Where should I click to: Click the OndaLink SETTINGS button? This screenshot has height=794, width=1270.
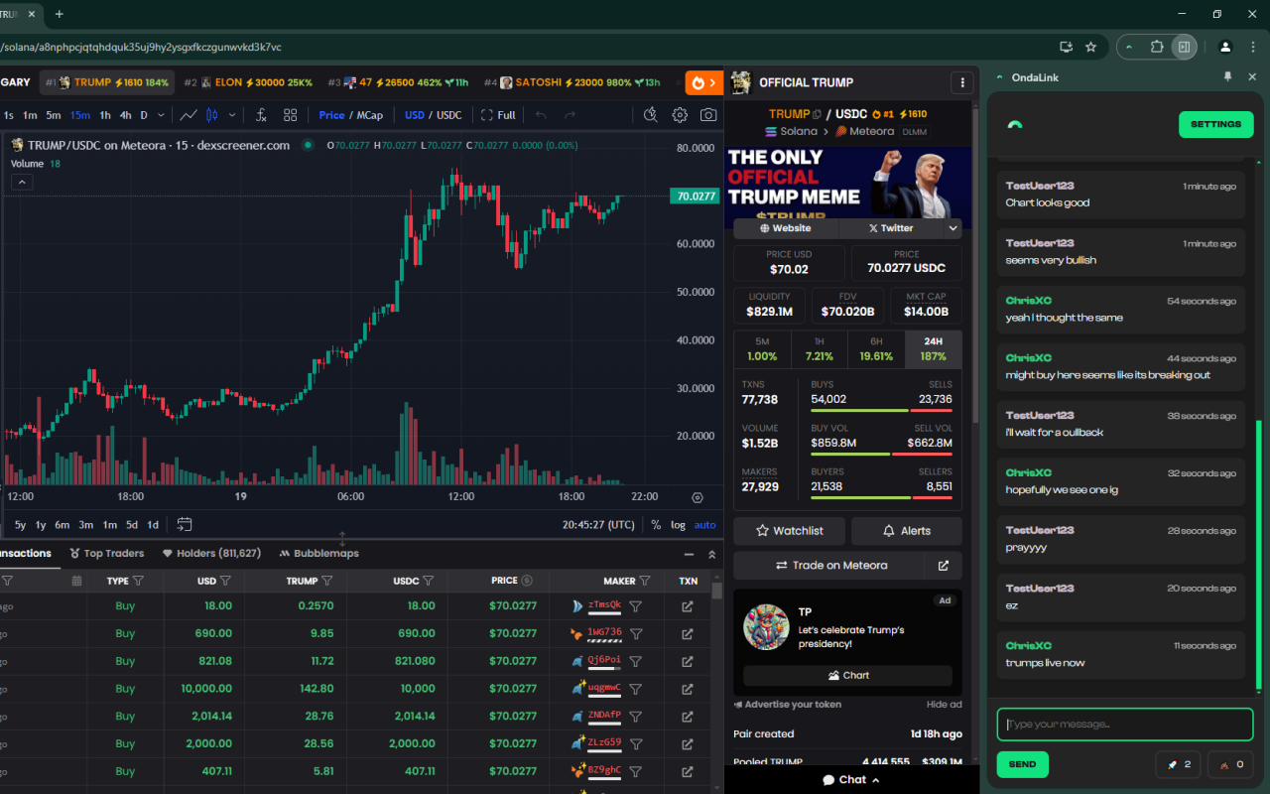click(x=1215, y=124)
